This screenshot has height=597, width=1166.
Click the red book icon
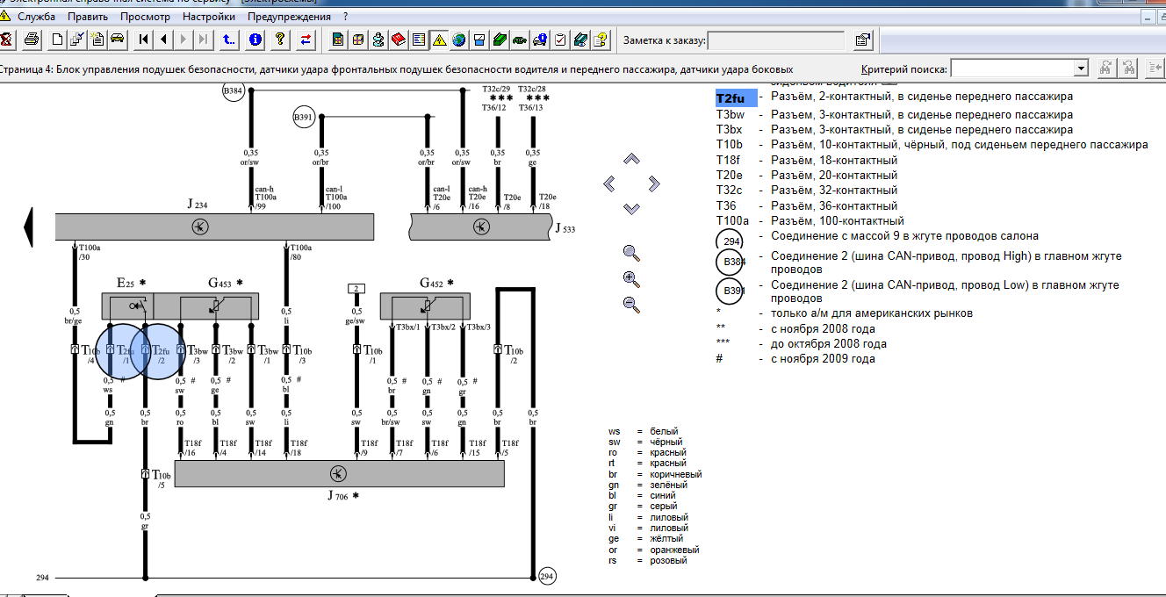point(398,40)
